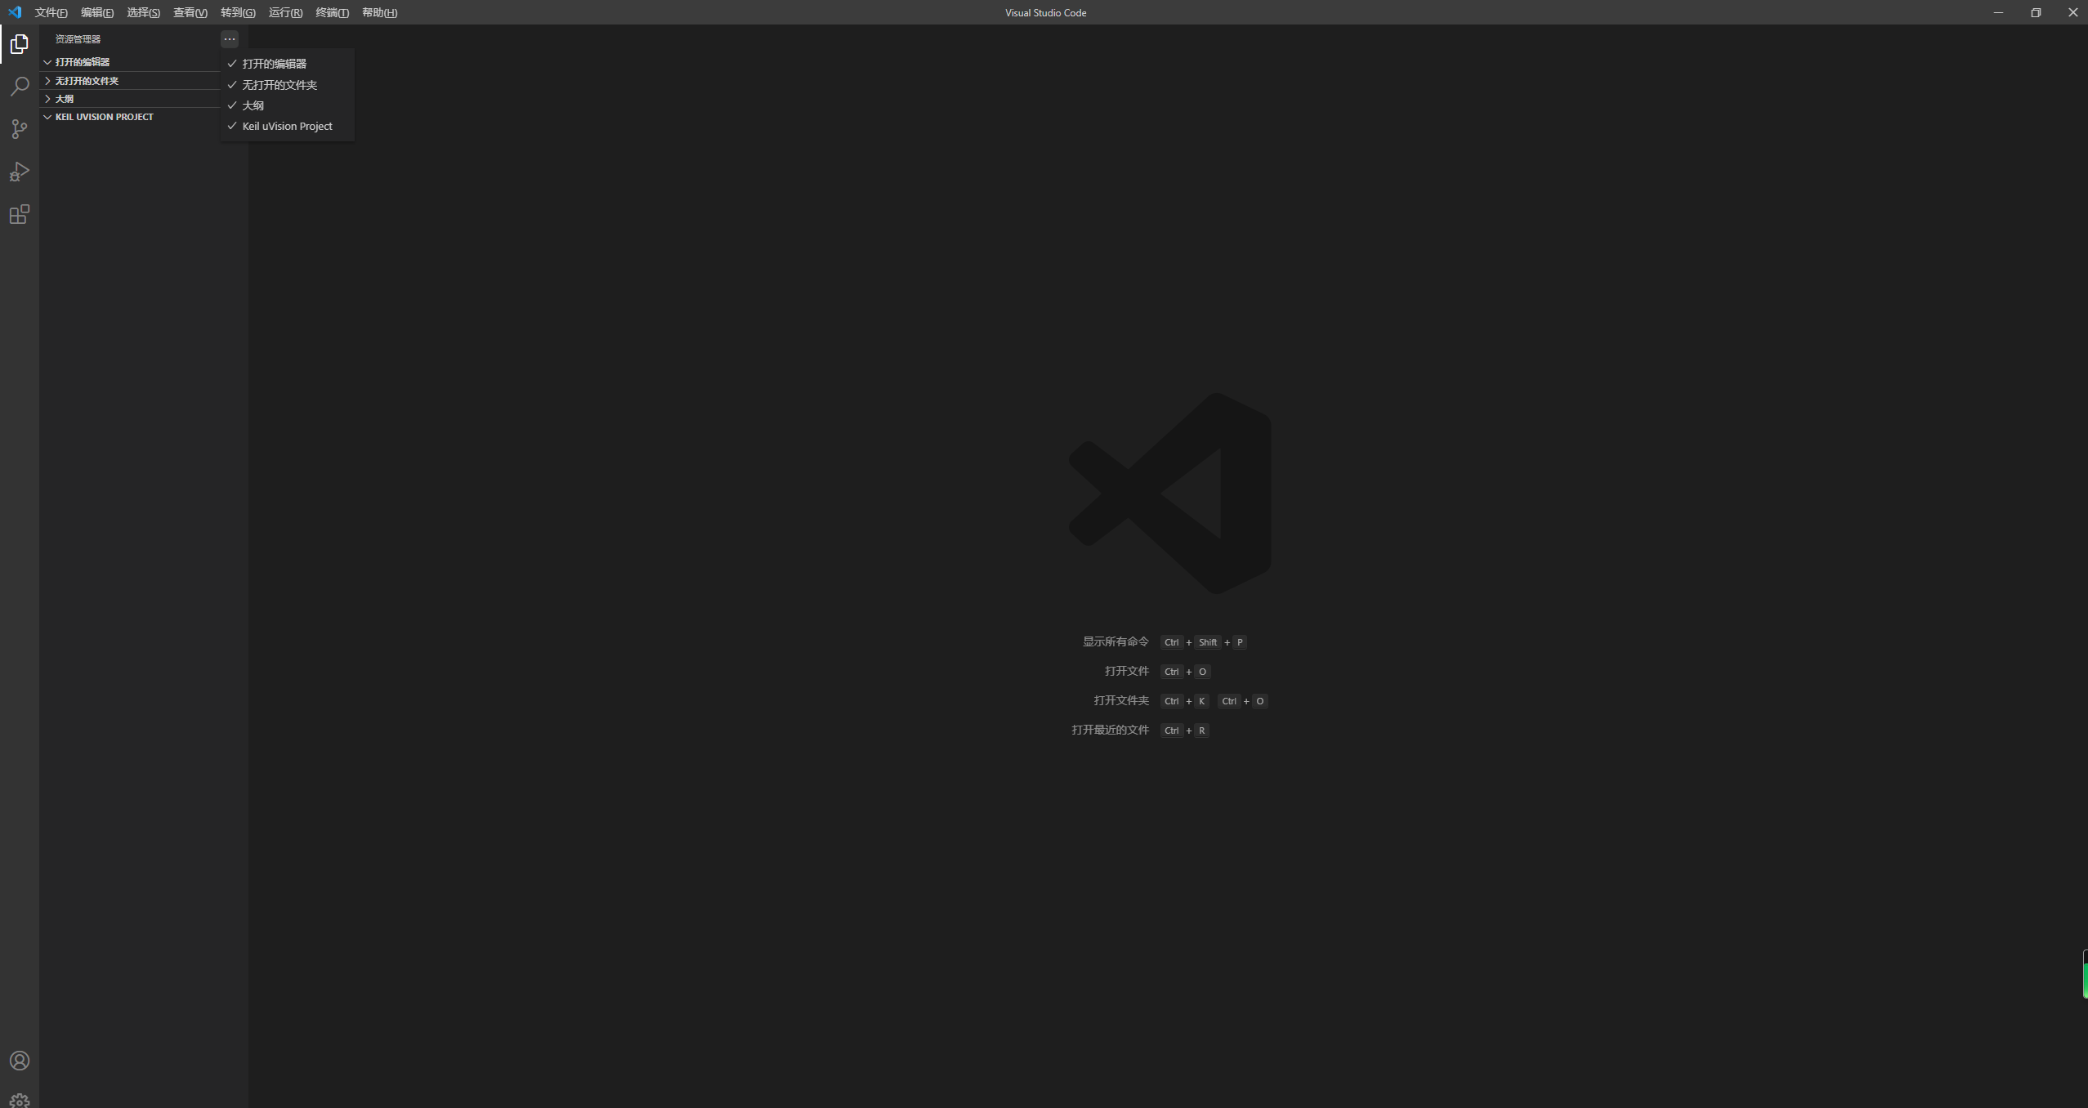This screenshot has width=2088, height=1108.
Task: Open the Run and Debug view icon
Action: [20, 172]
